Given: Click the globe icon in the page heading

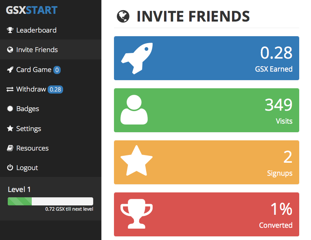Looking at the screenshot, I should click(123, 16).
